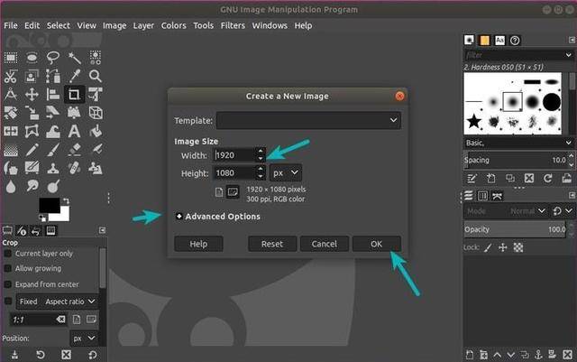
Task: Select the Flip tool
Action: tap(11, 131)
